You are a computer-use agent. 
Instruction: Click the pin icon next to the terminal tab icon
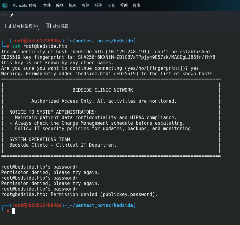(x=12, y=15)
